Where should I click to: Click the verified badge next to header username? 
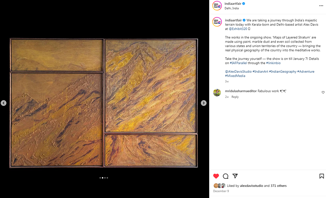[244, 3]
